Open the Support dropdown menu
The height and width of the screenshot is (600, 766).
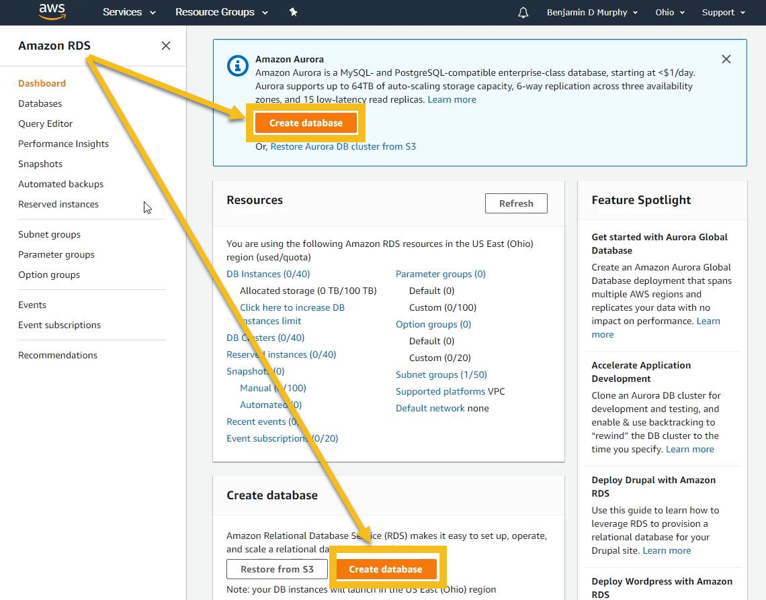(723, 12)
